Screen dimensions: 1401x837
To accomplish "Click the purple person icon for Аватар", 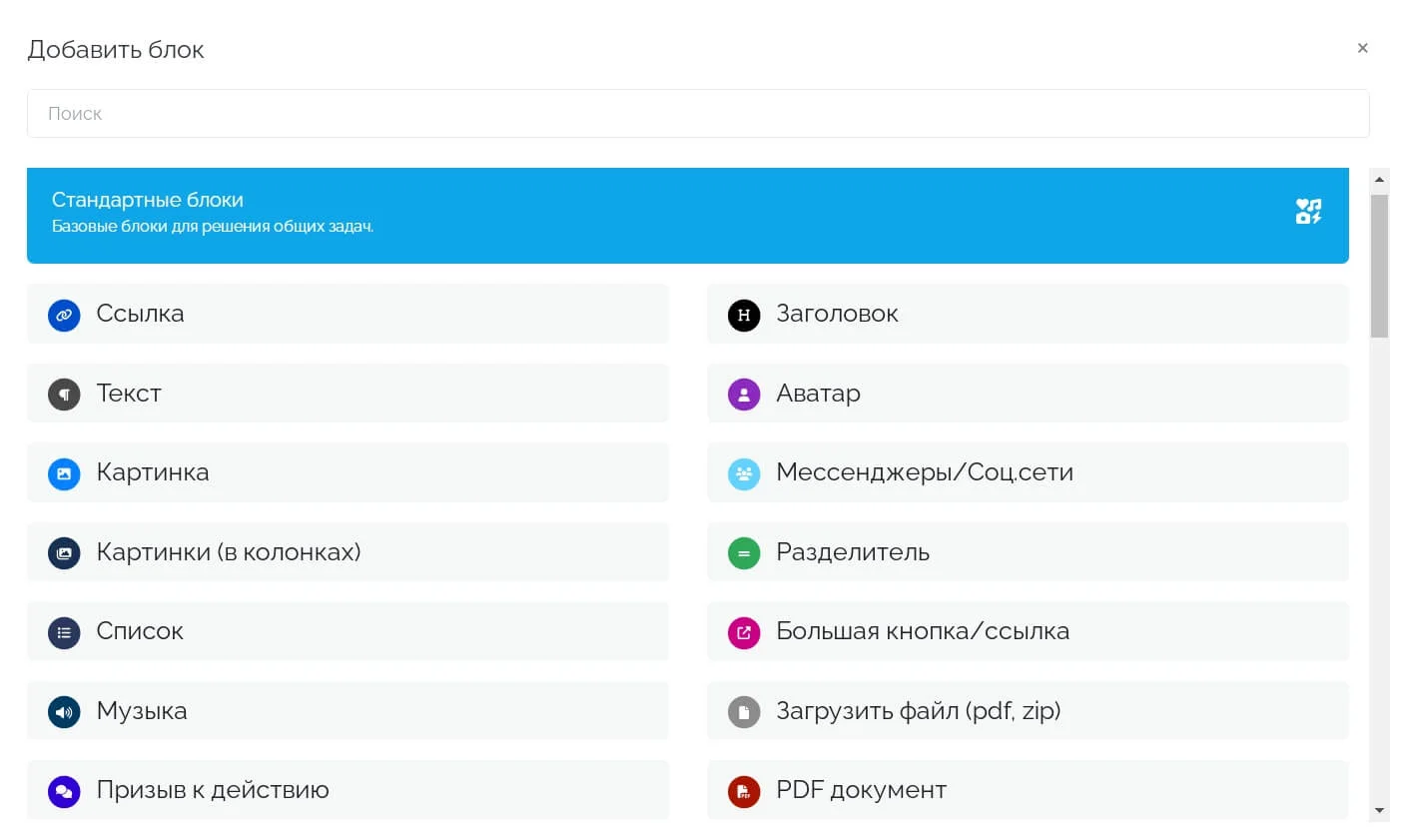I will (x=744, y=394).
